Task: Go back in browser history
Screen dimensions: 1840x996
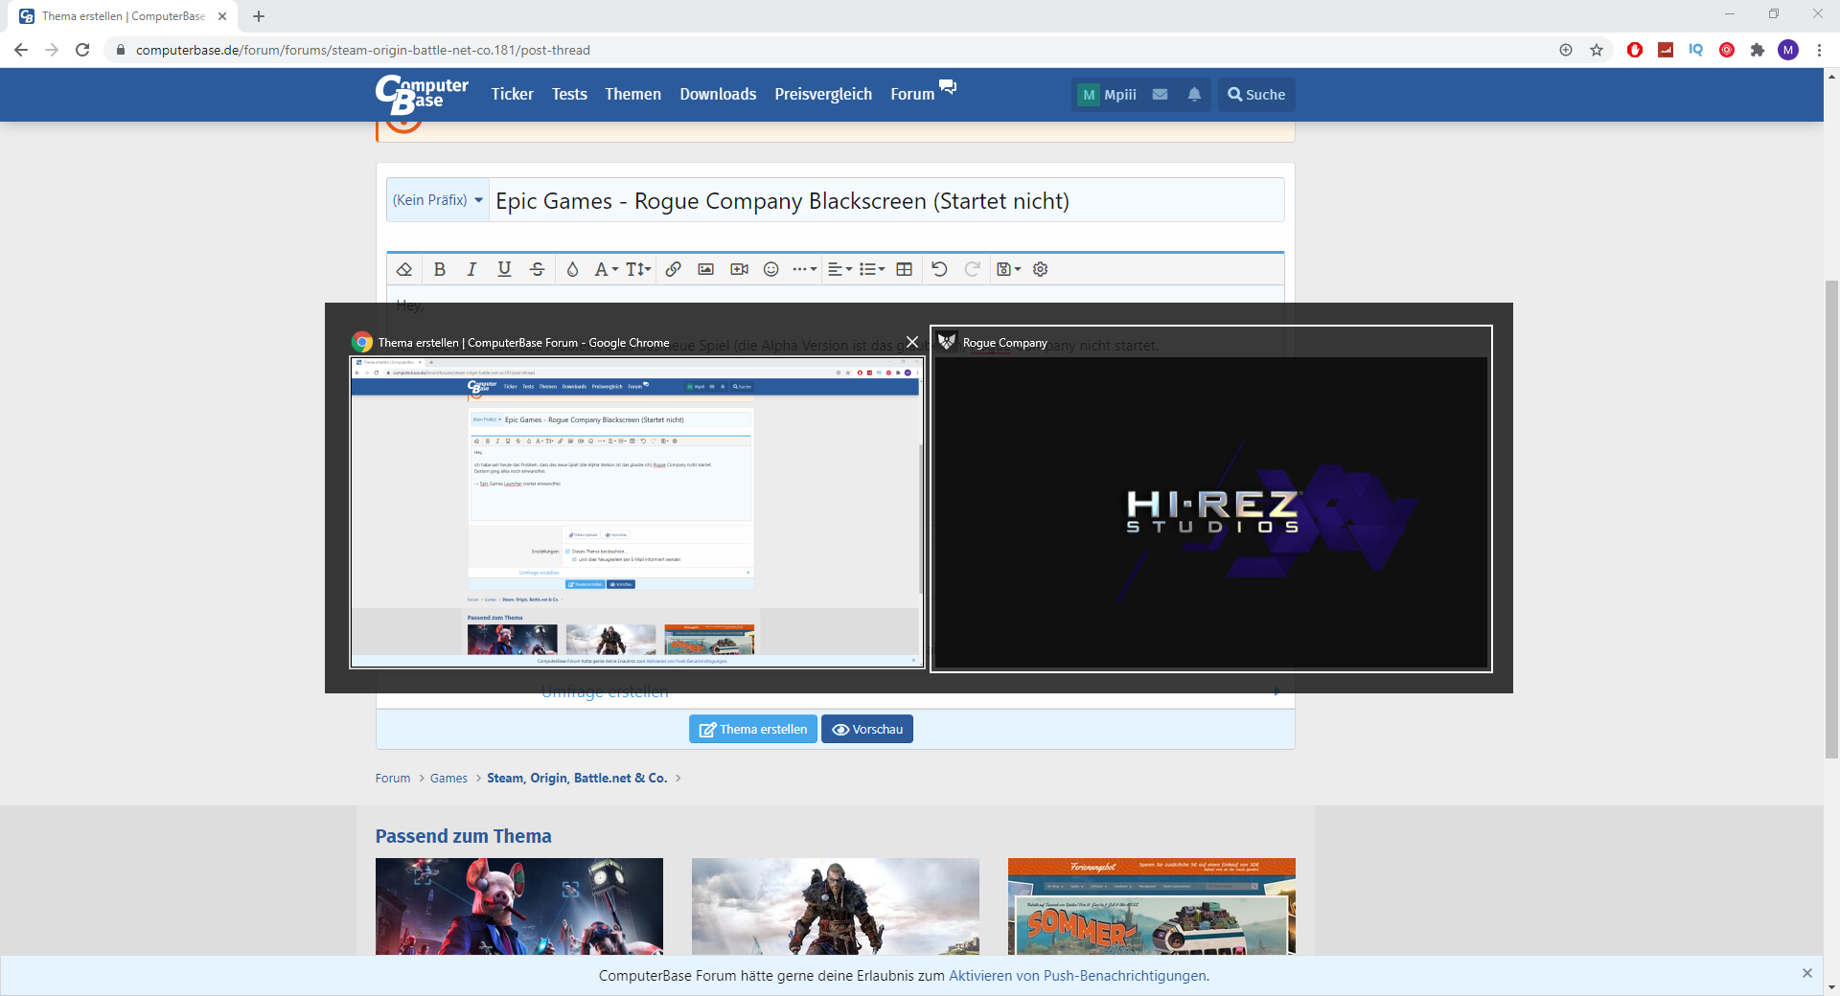Action: point(21,50)
